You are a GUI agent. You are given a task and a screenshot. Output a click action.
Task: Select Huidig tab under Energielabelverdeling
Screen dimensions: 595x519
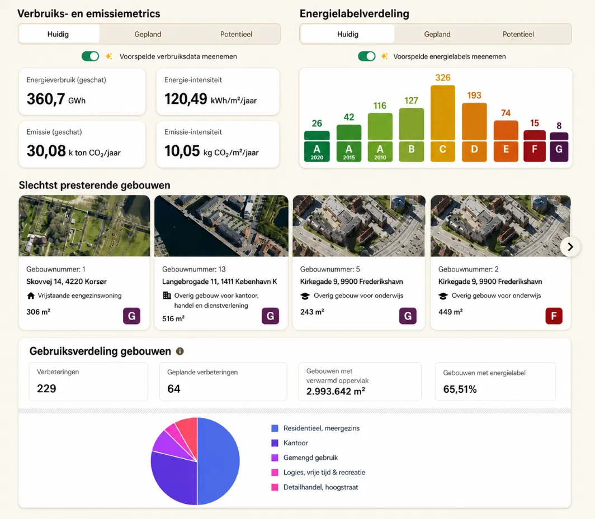[347, 34]
